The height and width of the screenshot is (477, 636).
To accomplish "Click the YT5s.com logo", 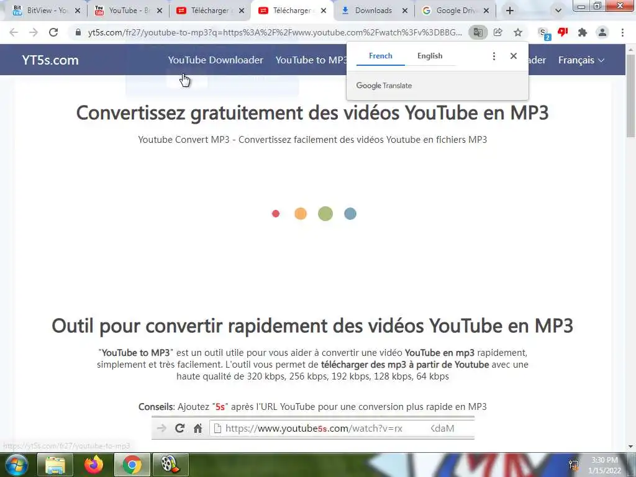I will tap(50, 60).
